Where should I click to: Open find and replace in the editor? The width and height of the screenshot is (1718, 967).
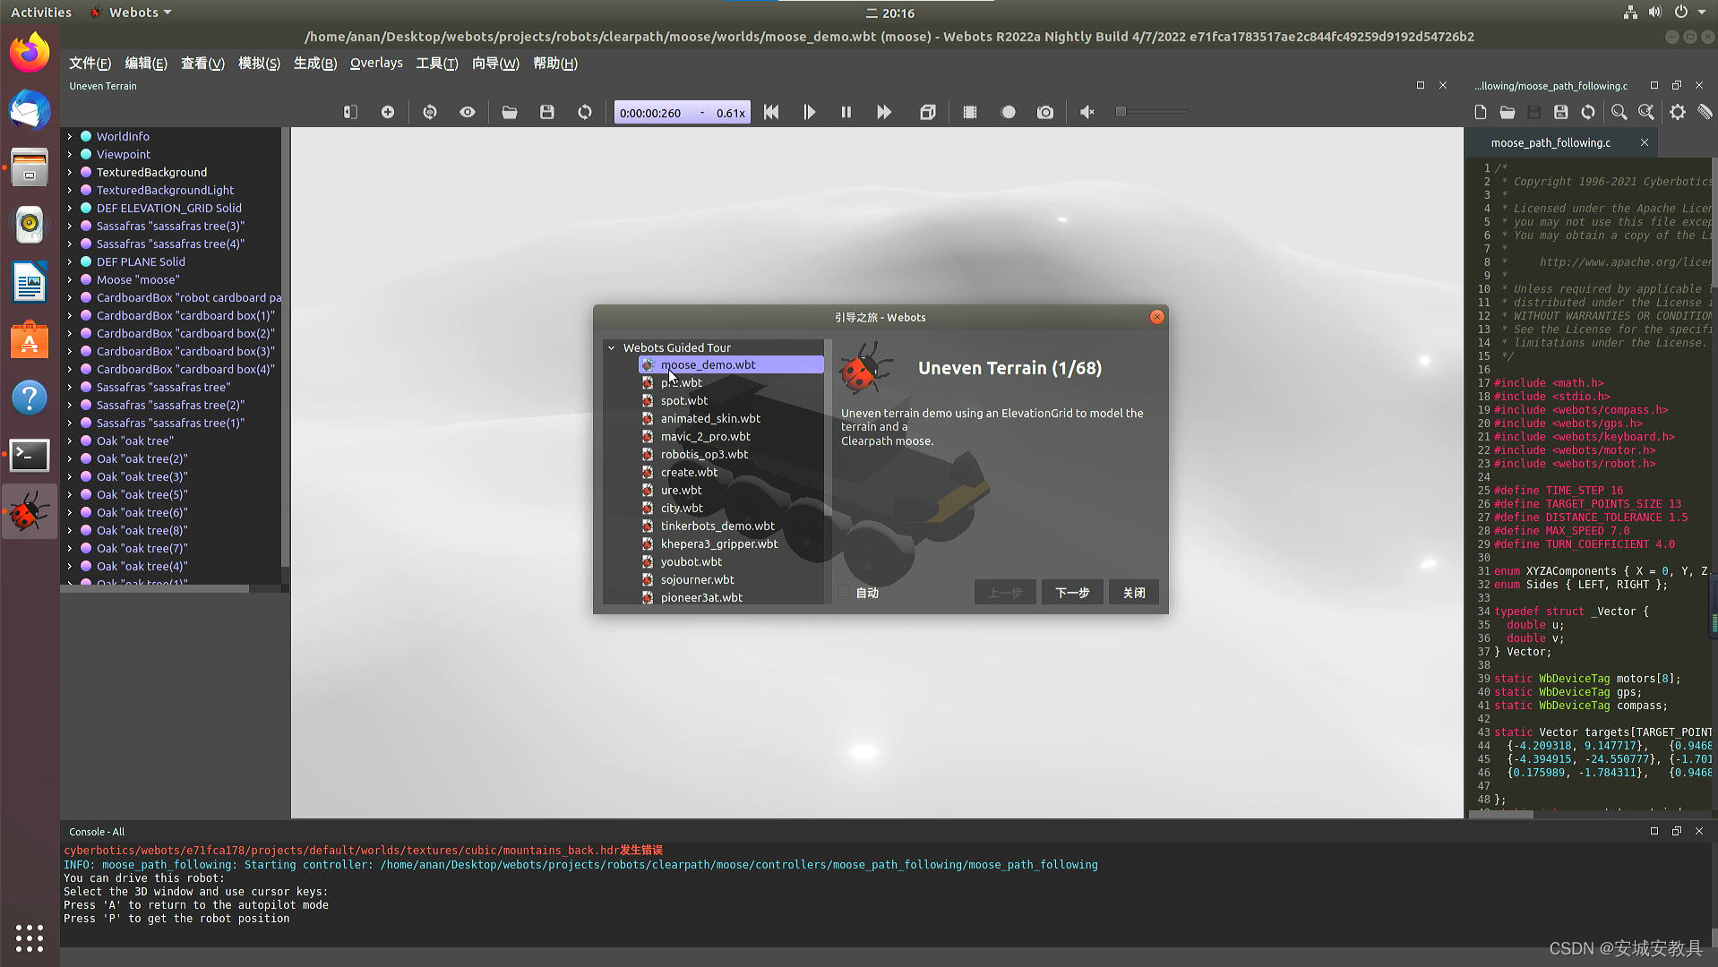[1646, 112]
